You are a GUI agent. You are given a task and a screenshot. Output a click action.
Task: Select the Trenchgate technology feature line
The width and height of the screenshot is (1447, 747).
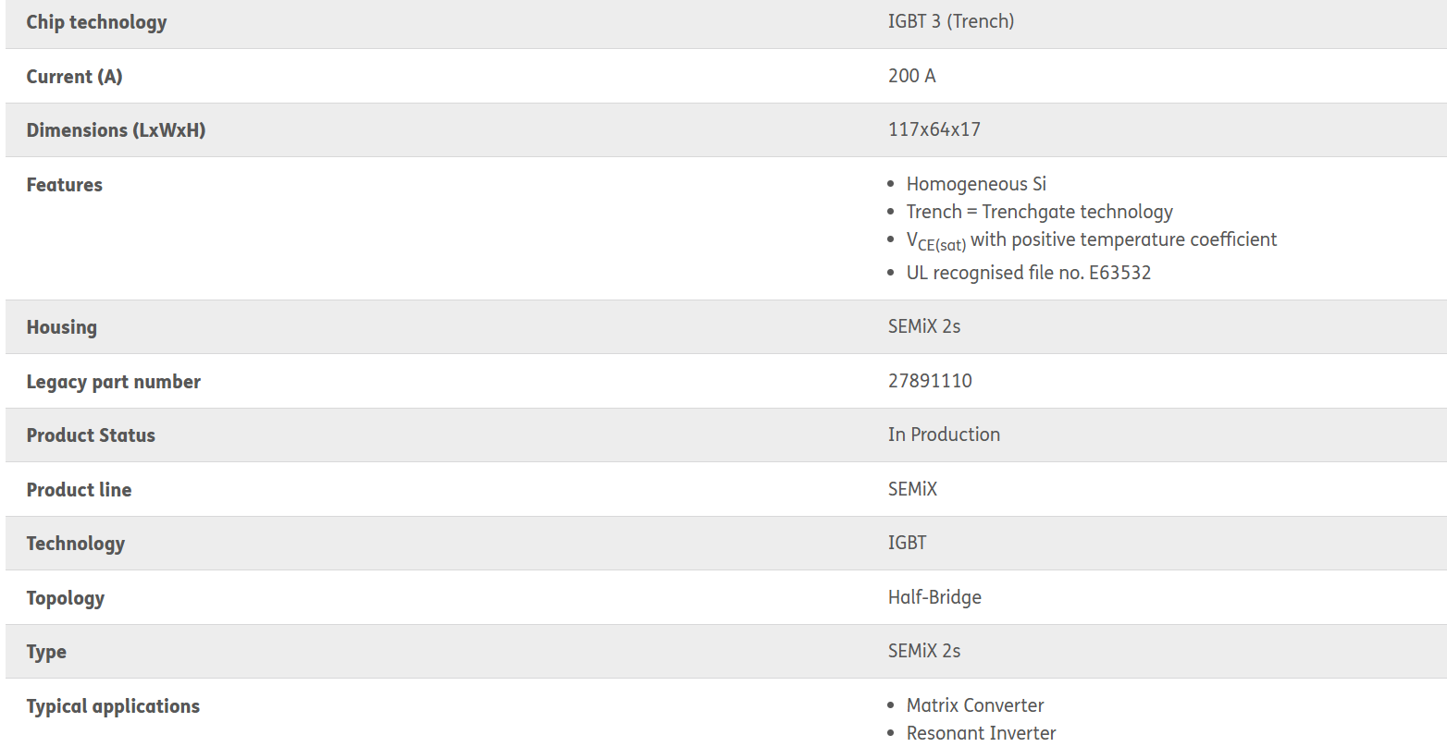1039,212
